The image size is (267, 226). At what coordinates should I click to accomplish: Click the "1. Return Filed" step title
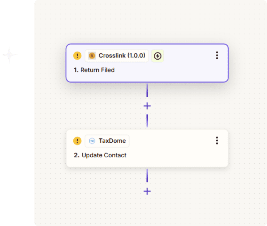(x=94, y=70)
